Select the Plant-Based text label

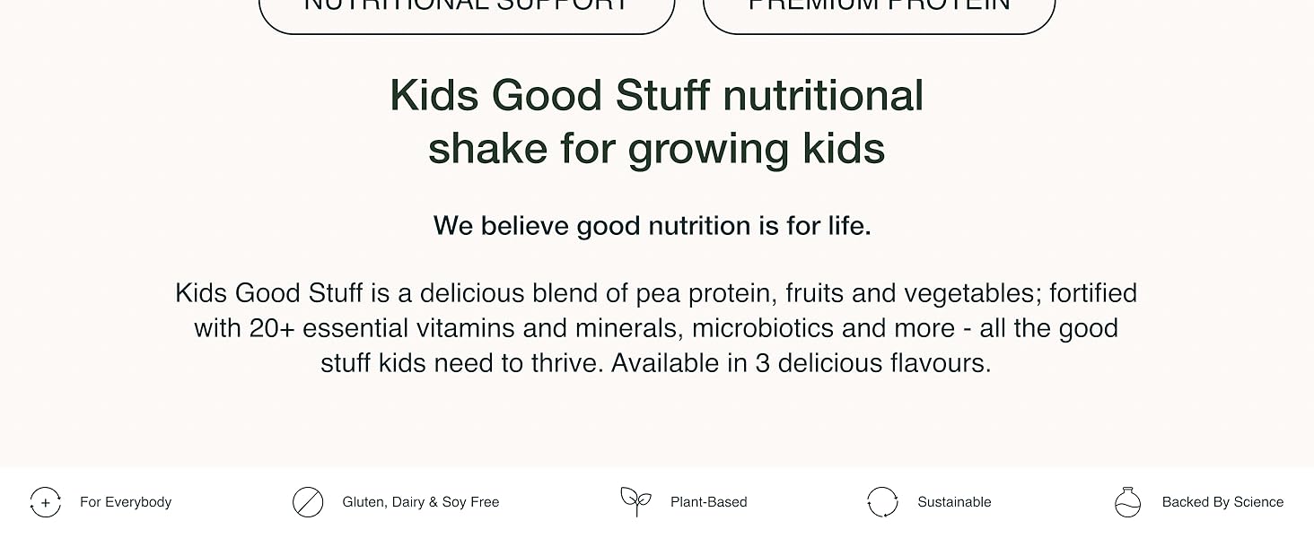coord(708,502)
